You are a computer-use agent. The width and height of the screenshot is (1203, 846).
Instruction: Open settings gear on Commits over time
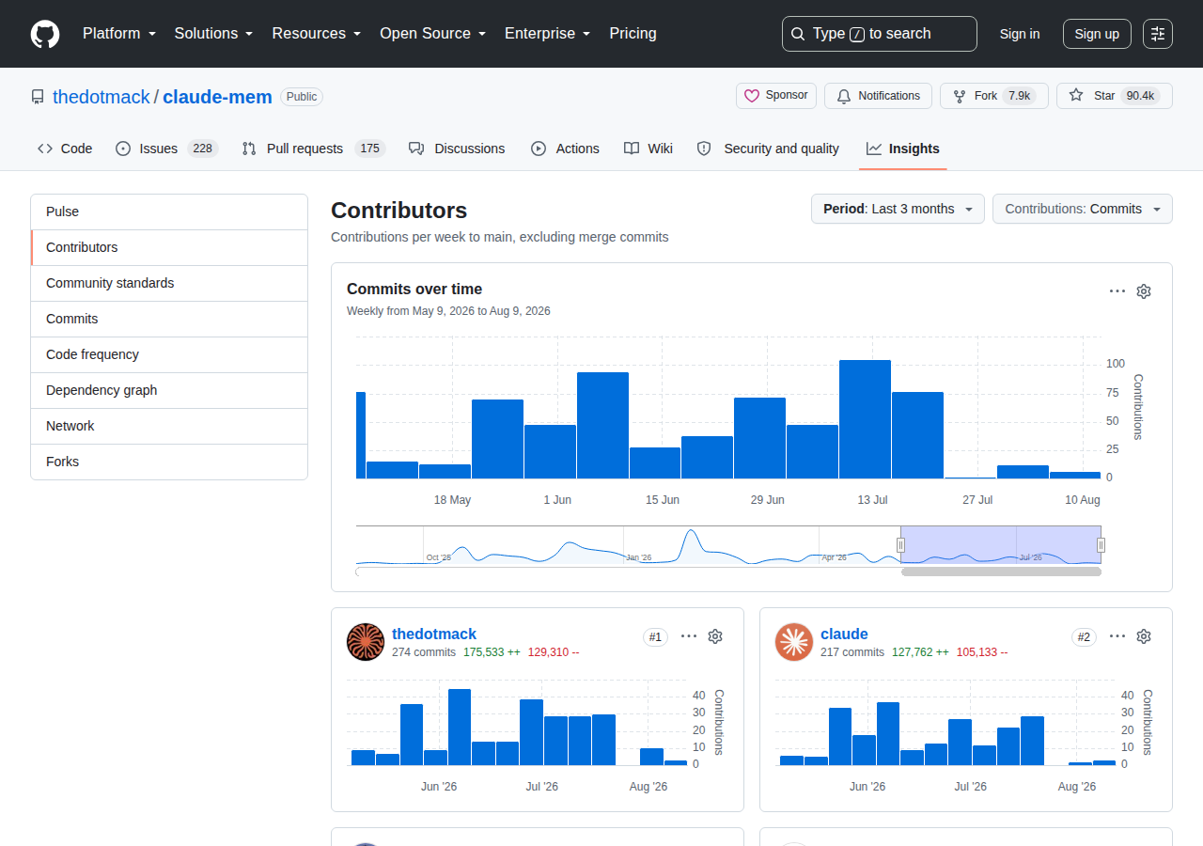click(1144, 291)
